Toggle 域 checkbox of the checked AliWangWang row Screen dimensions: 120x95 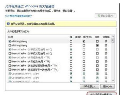[x=71, y=41]
